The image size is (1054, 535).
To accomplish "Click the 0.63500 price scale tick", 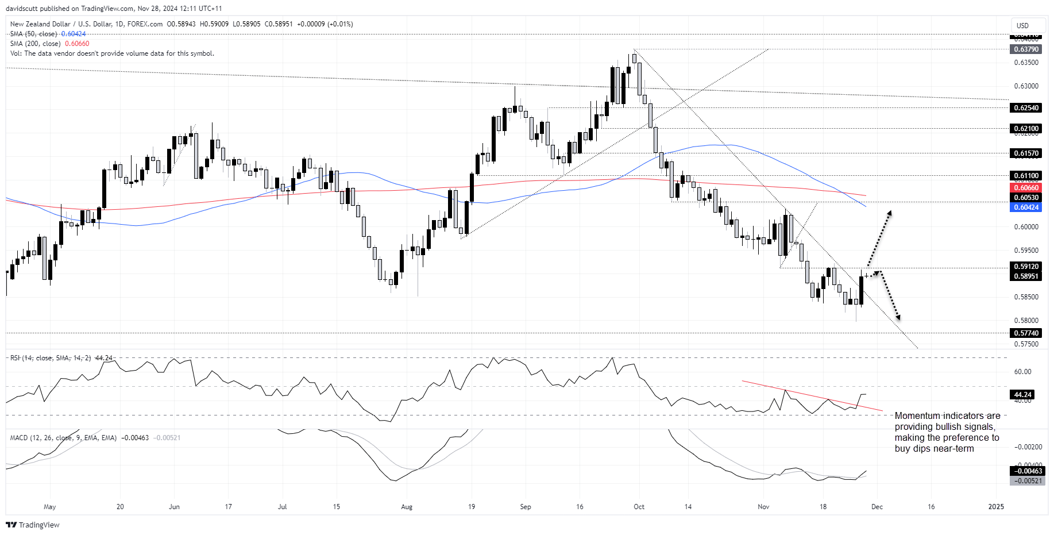I will coord(1026,63).
